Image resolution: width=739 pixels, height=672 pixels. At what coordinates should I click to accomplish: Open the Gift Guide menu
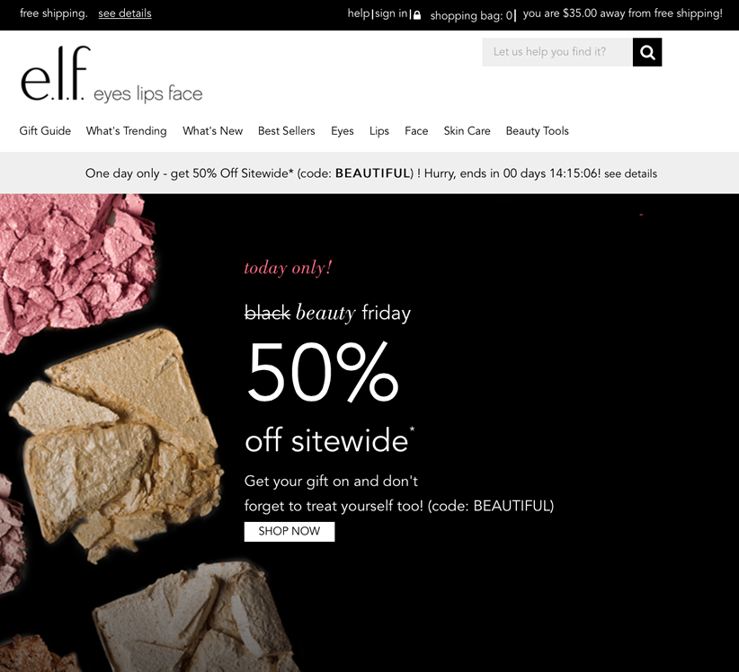pos(45,131)
